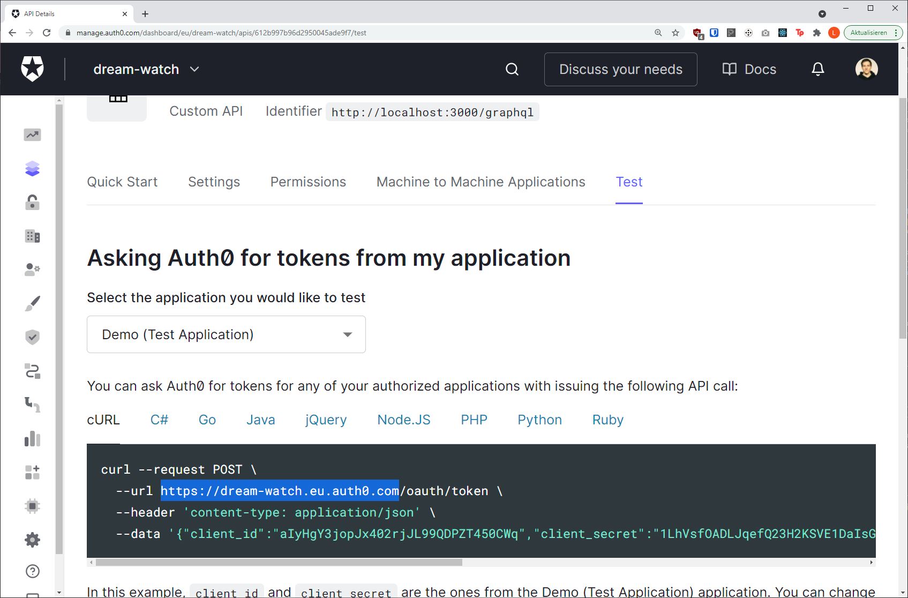Expand the Chrome extensions puzzle menu
The image size is (908, 598).
click(817, 33)
